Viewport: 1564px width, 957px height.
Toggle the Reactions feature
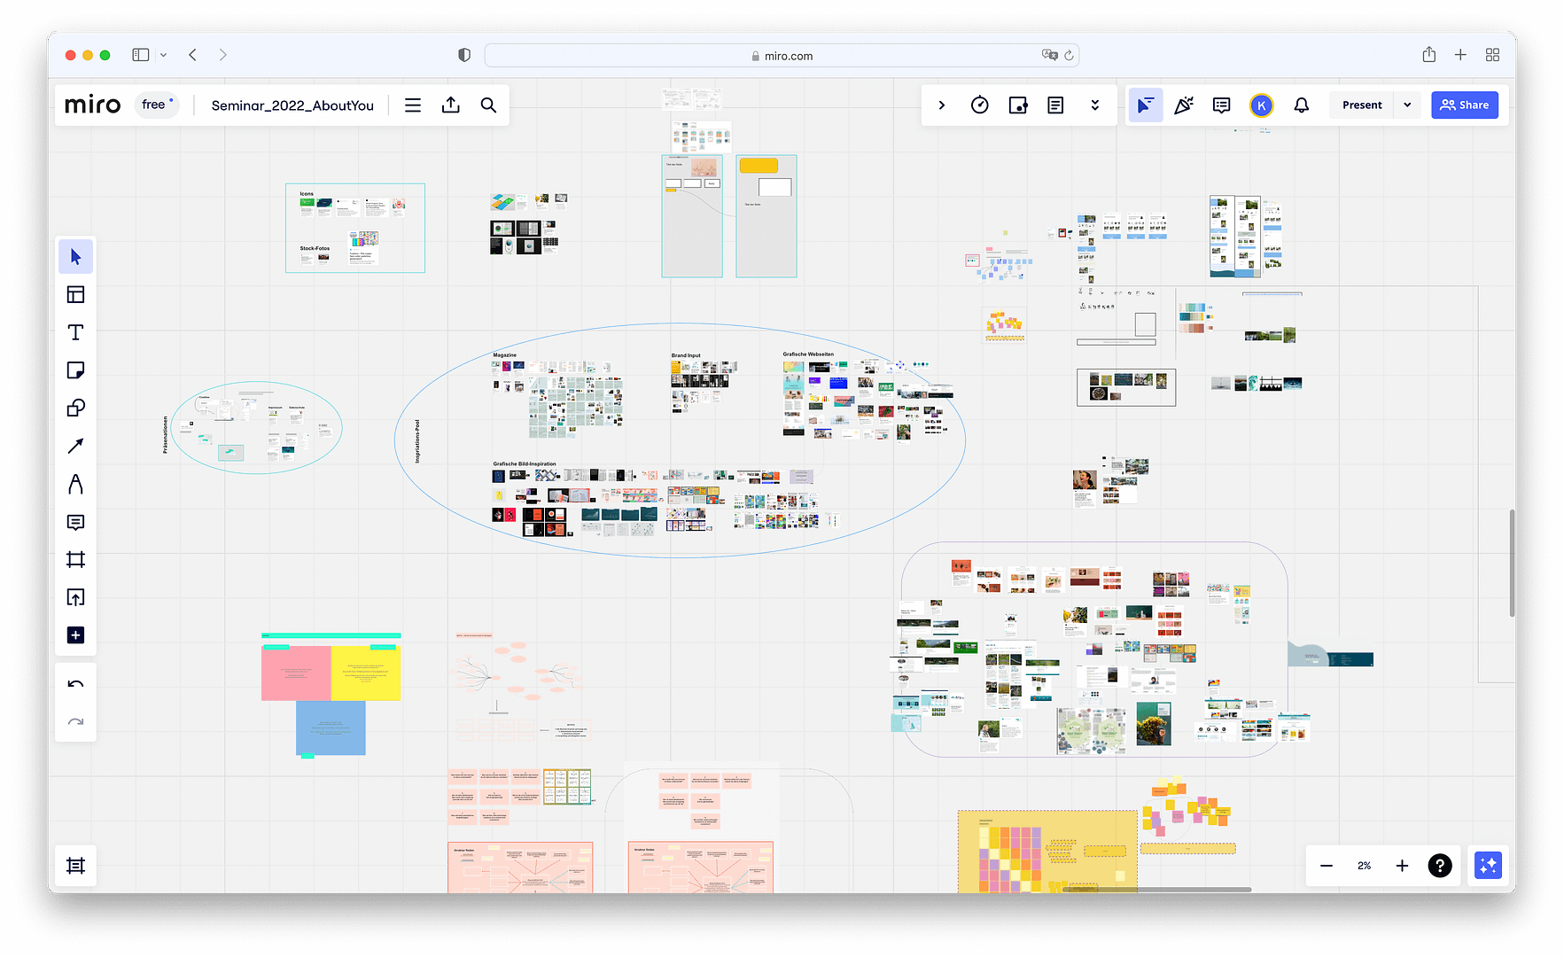pos(1184,105)
